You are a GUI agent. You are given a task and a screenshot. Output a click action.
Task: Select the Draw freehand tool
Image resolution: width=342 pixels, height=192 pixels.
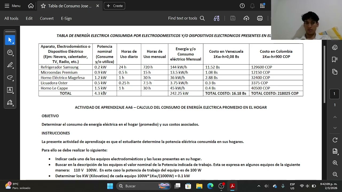point(10,77)
